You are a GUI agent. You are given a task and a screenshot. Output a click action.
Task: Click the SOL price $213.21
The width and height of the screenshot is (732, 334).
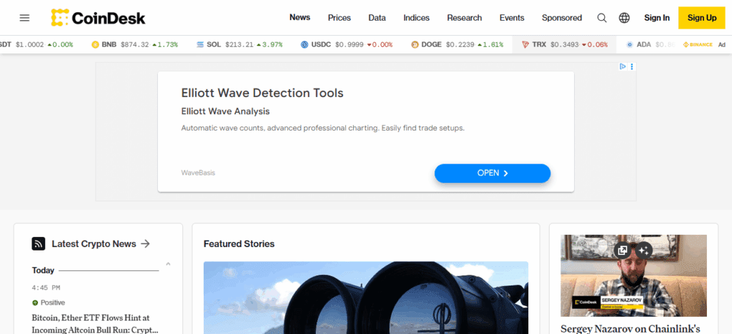[239, 45]
